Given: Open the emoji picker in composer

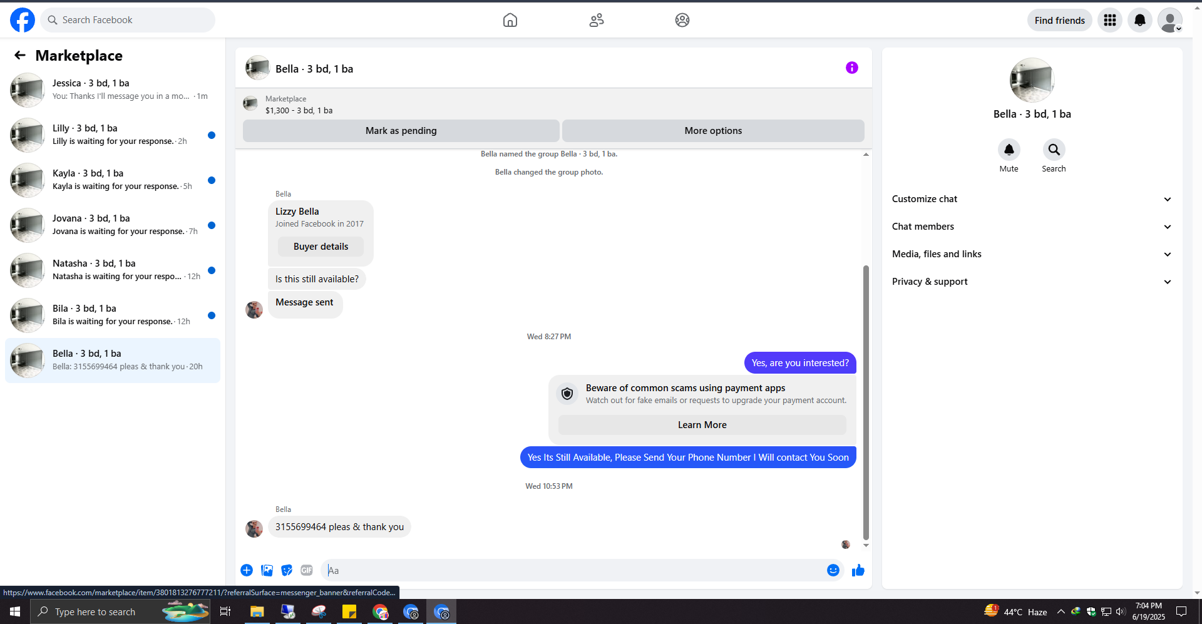Looking at the screenshot, I should click(833, 570).
